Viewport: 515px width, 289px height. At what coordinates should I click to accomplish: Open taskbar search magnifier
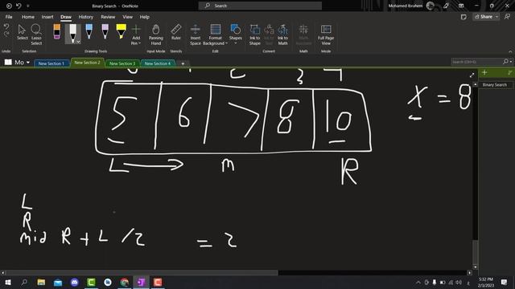[24, 283]
